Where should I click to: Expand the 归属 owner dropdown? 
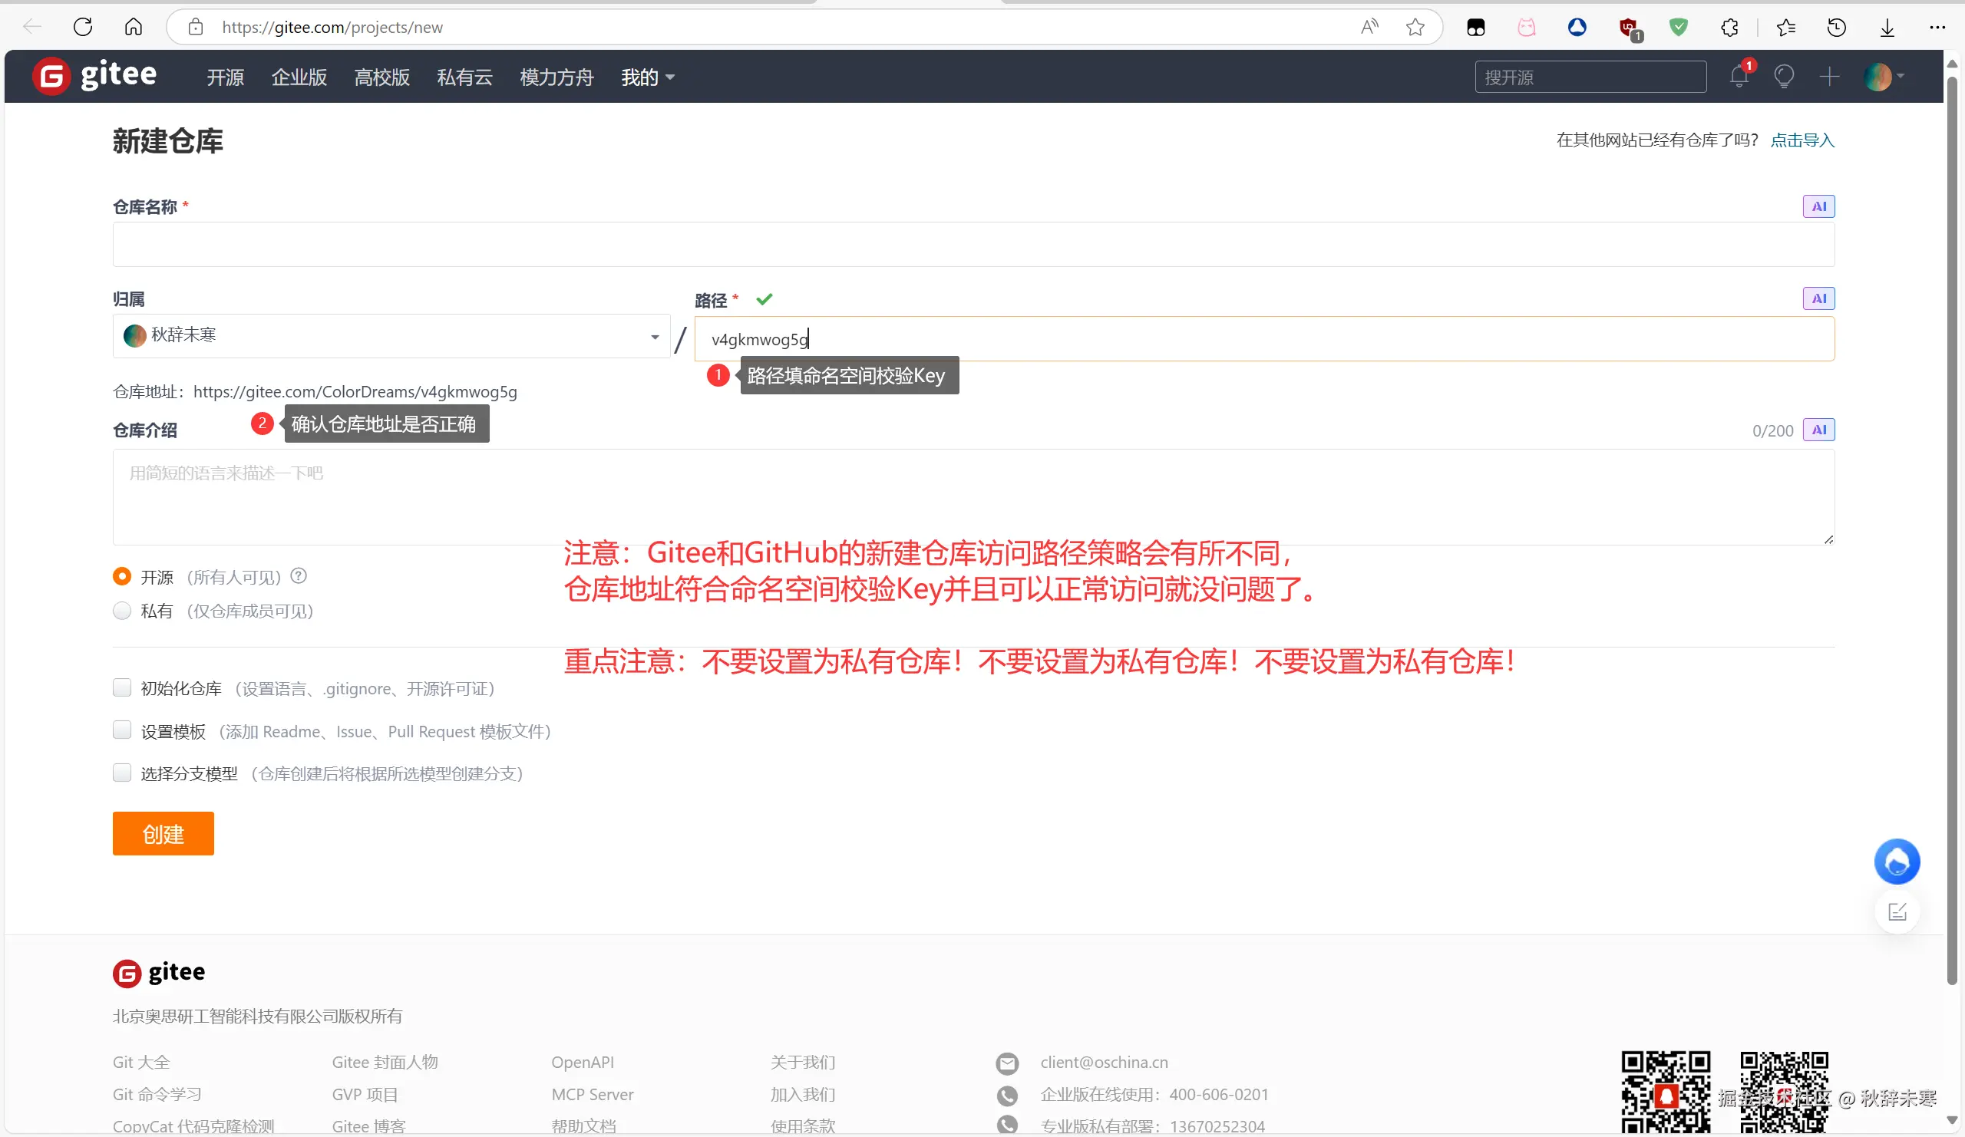[391, 337]
